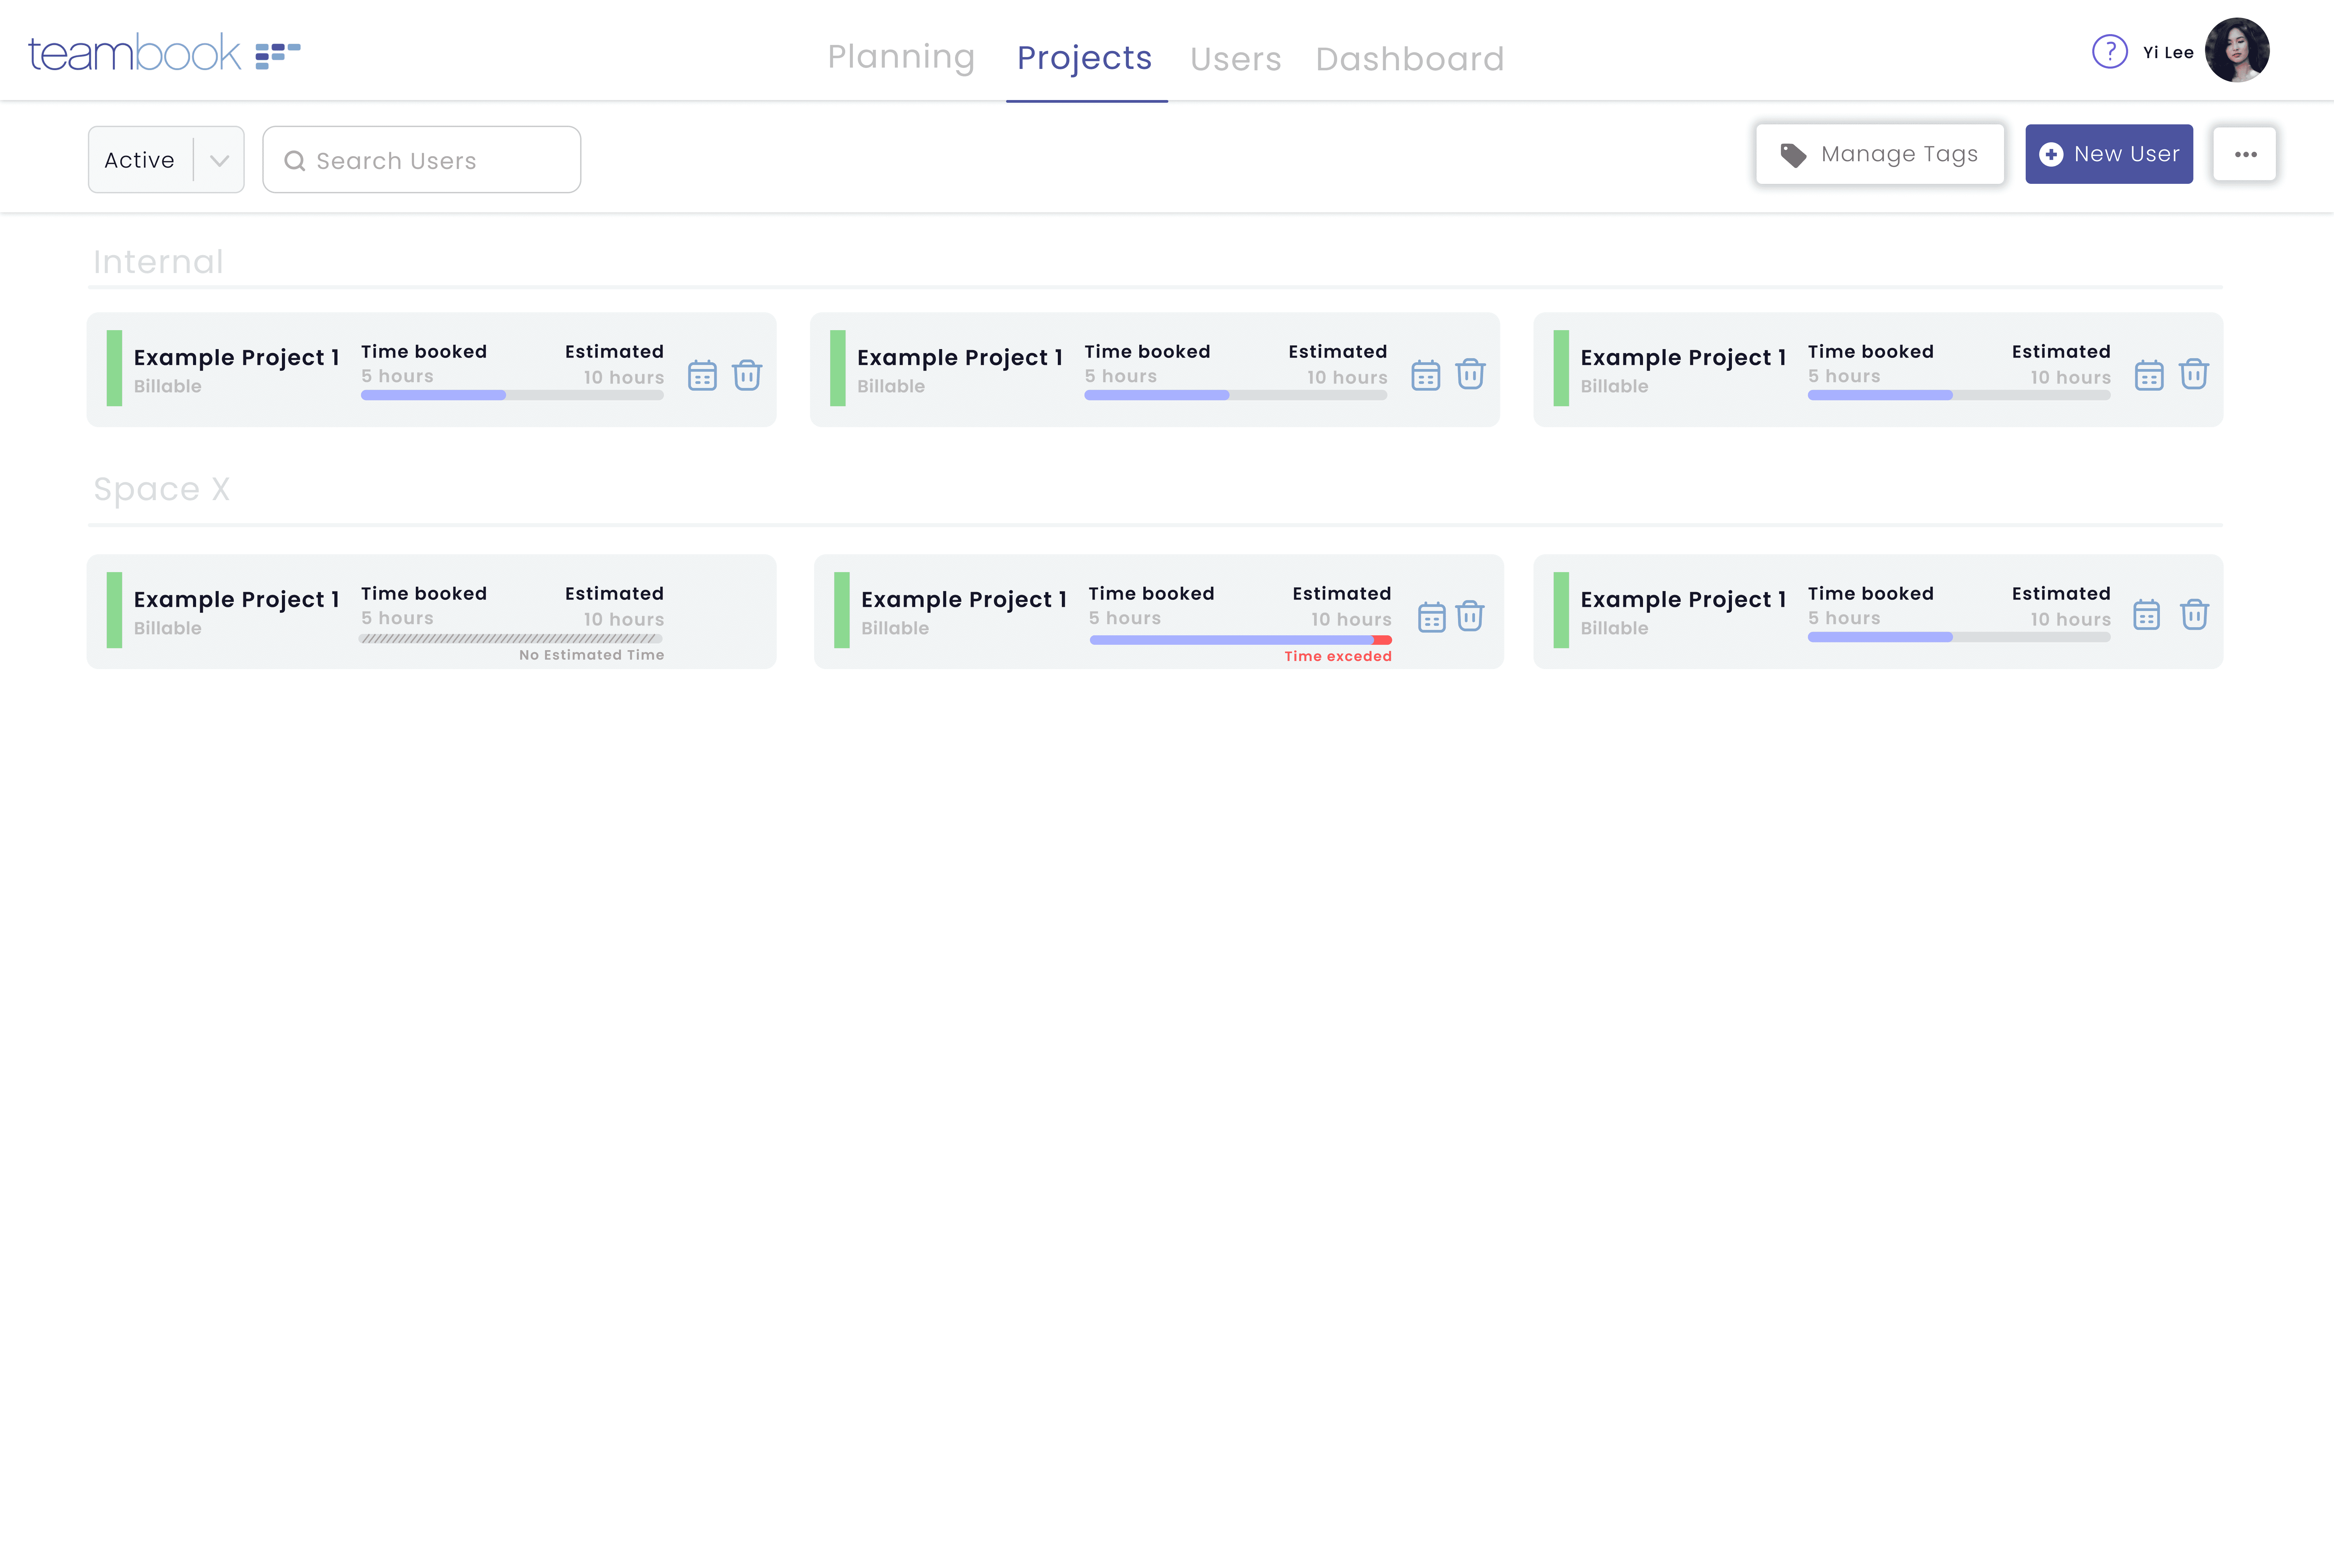Open the Active status dropdown
The height and width of the screenshot is (1568, 2334).
click(x=166, y=160)
